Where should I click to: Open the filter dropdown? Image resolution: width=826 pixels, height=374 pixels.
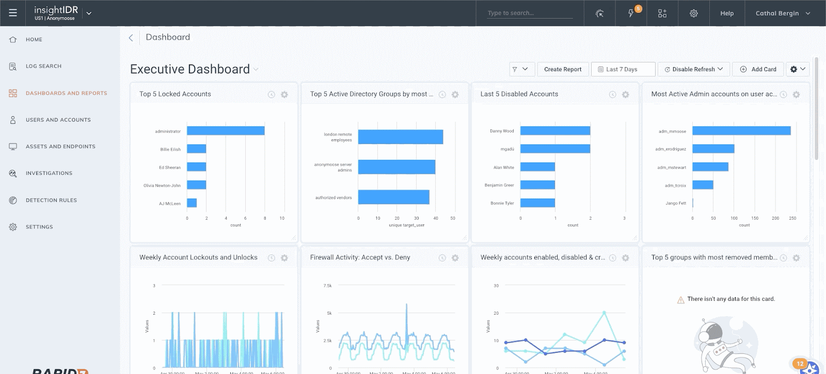pos(520,69)
